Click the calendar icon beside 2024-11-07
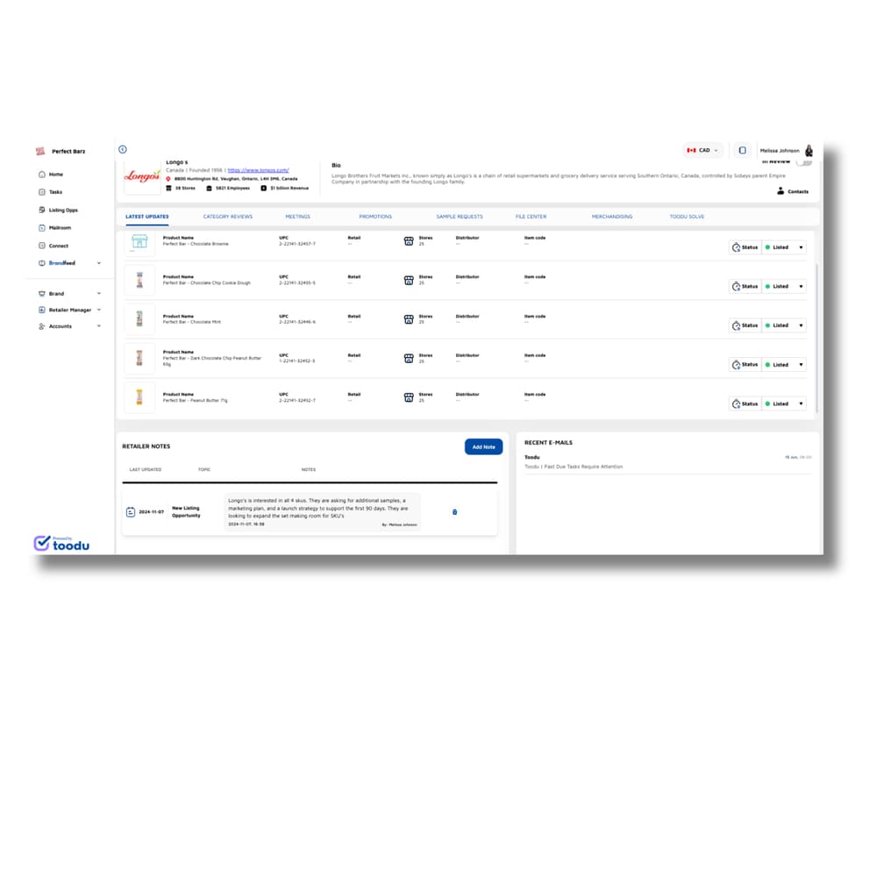The height and width of the screenshot is (877, 877). [131, 512]
